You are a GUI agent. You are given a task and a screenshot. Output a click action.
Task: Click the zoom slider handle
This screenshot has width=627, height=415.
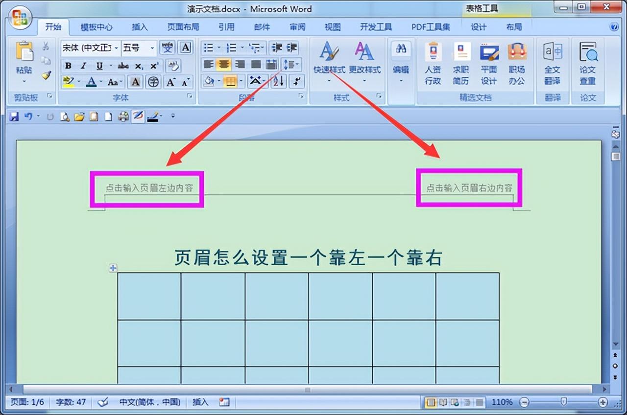click(564, 402)
